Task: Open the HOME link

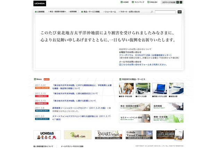Action: pos(125,2)
